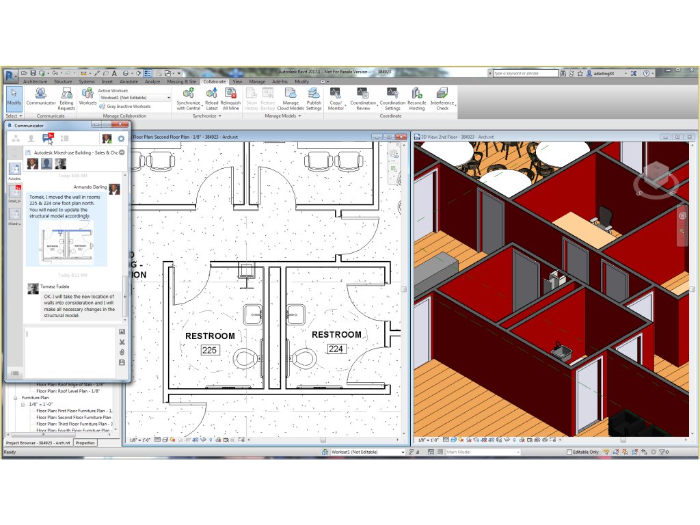Click the Save icon in quick access toolbar
This screenshot has width=700, height=525.
tap(33, 72)
